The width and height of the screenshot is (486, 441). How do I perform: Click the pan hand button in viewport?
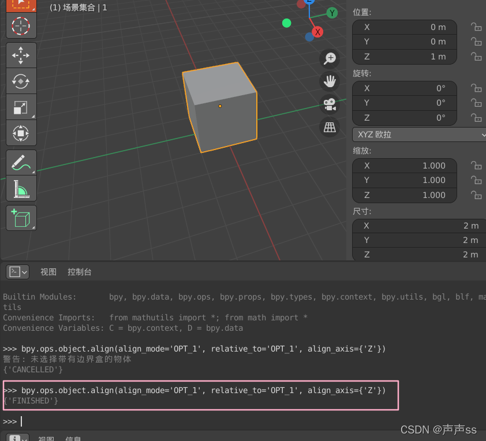click(x=330, y=81)
